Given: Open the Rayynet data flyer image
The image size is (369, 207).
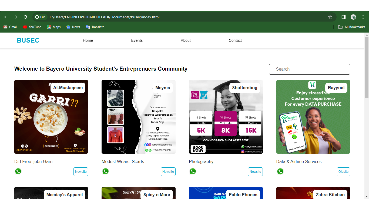Looking at the screenshot, I should pyautogui.click(x=313, y=117).
